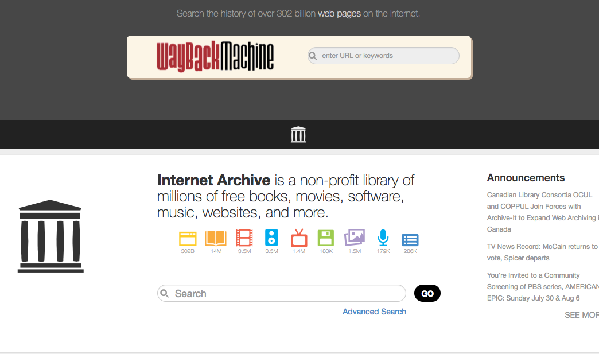Click the Wayback Machine logo

click(x=215, y=56)
